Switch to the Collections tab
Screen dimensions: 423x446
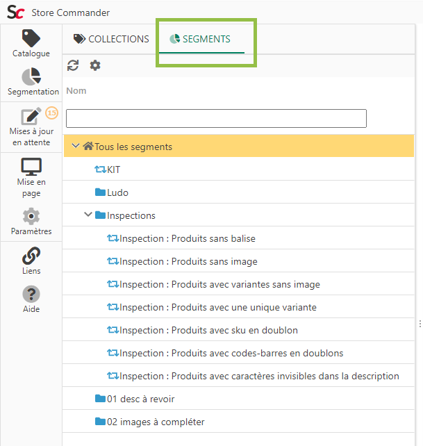tap(111, 39)
